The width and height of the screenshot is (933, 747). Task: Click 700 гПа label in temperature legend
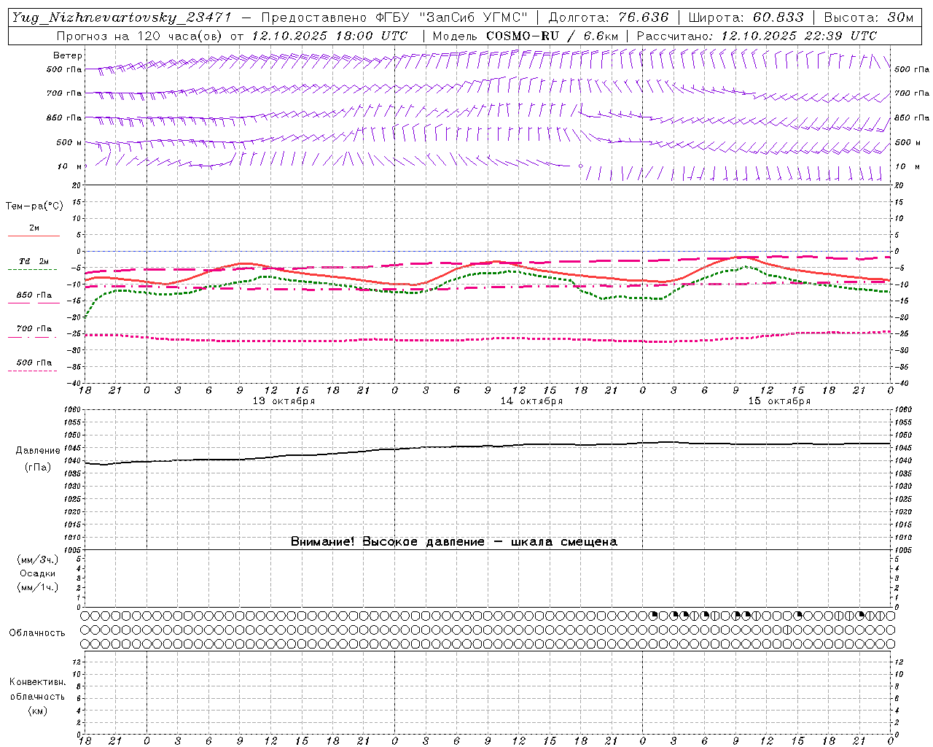pos(34,329)
